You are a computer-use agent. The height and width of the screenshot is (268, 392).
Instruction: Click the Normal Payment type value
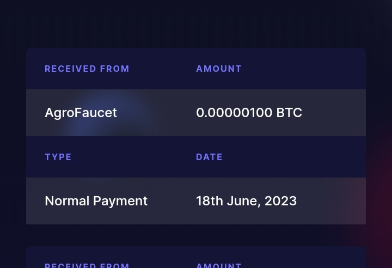pos(96,201)
